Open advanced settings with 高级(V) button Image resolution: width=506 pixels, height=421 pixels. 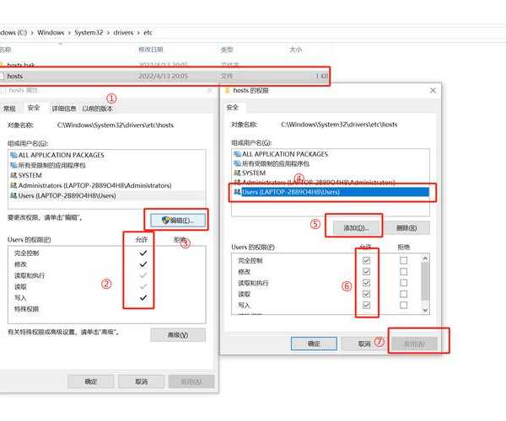177,335
